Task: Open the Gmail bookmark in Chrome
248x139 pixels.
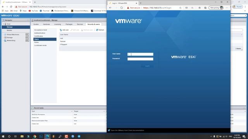Action: [x=14, y=11]
